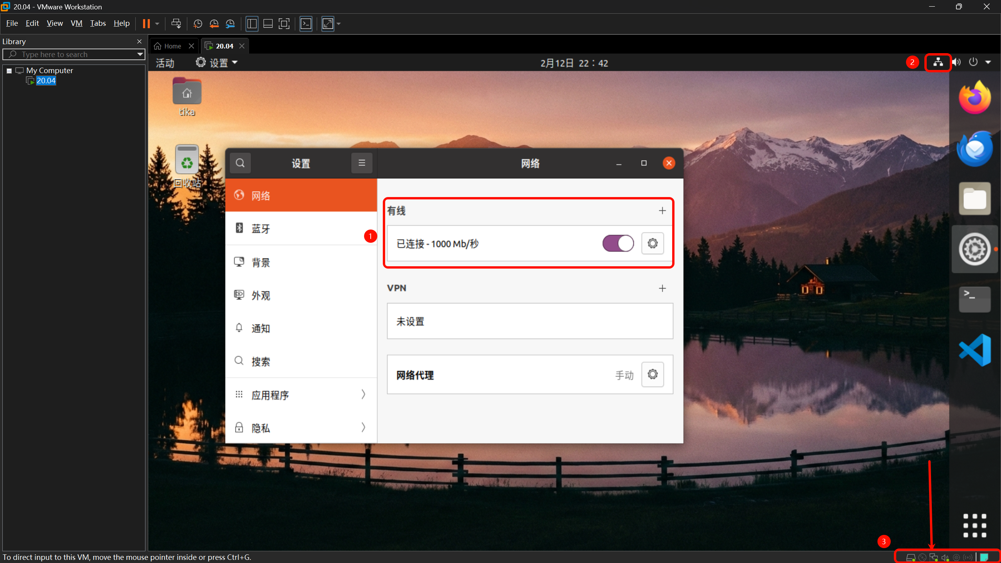Revert the VM to its snapshot
Viewport: 1001px width, 563px height.
point(214,23)
